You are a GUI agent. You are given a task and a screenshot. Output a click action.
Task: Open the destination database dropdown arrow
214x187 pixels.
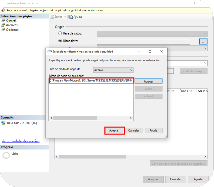(205, 63)
